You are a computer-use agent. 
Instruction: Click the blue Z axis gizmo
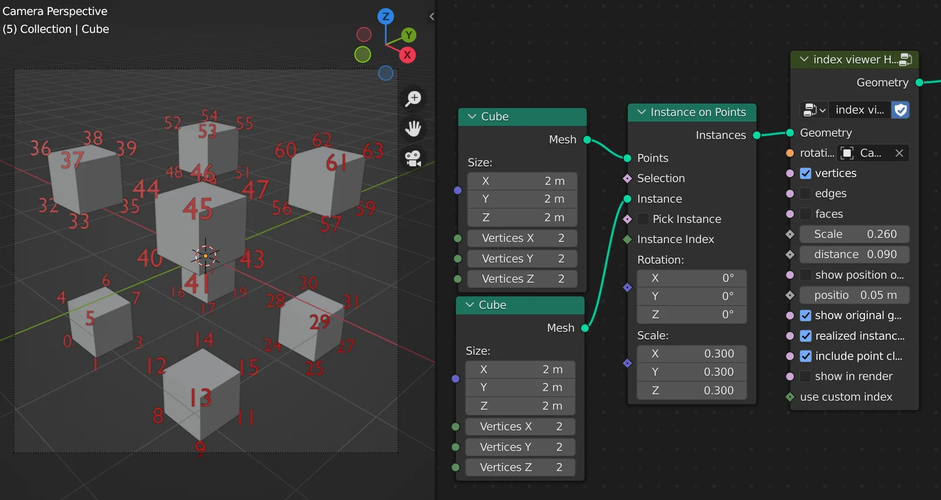point(386,16)
